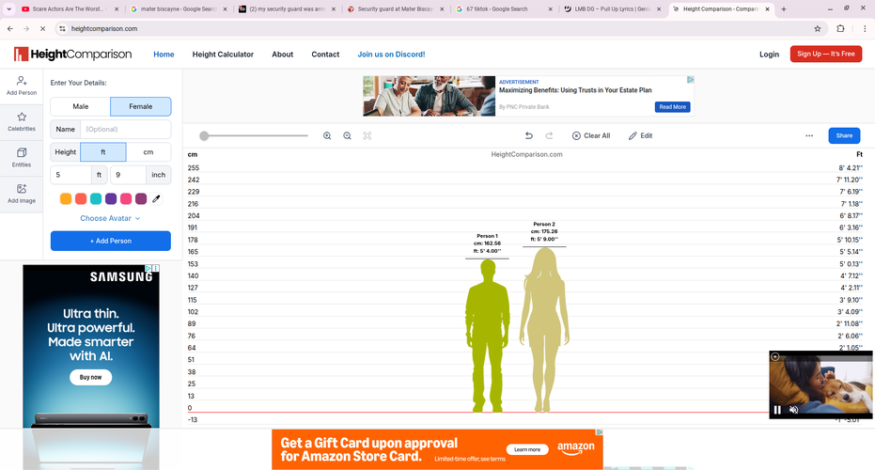875x470 pixels.
Task: Open the Celebrities sidebar panel
Action: click(22, 121)
